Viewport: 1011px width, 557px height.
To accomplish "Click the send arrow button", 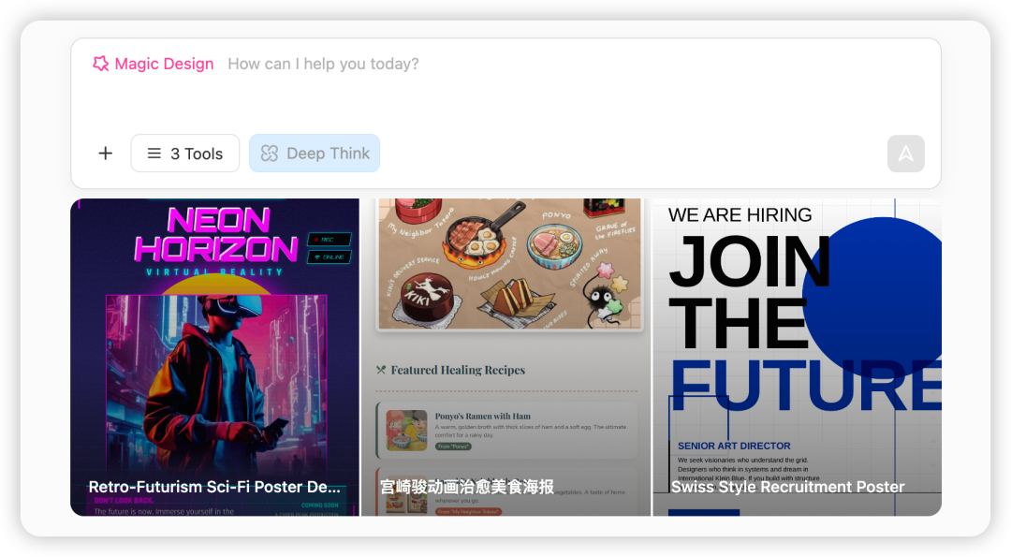I will 905,154.
